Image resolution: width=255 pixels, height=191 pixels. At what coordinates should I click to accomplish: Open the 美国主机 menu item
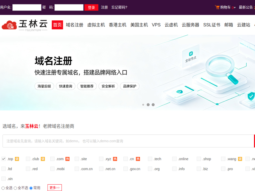click(x=139, y=25)
